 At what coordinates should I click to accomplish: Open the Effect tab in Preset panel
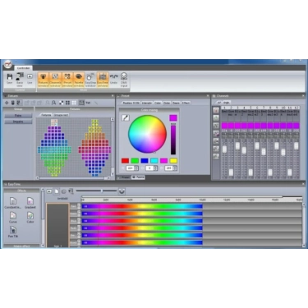186,103
